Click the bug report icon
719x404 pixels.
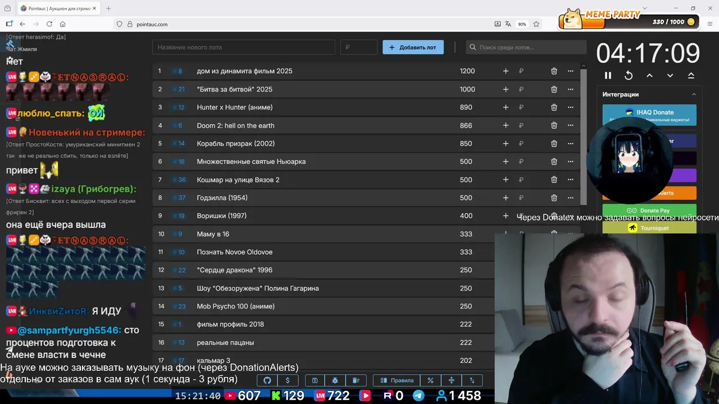(x=335, y=380)
